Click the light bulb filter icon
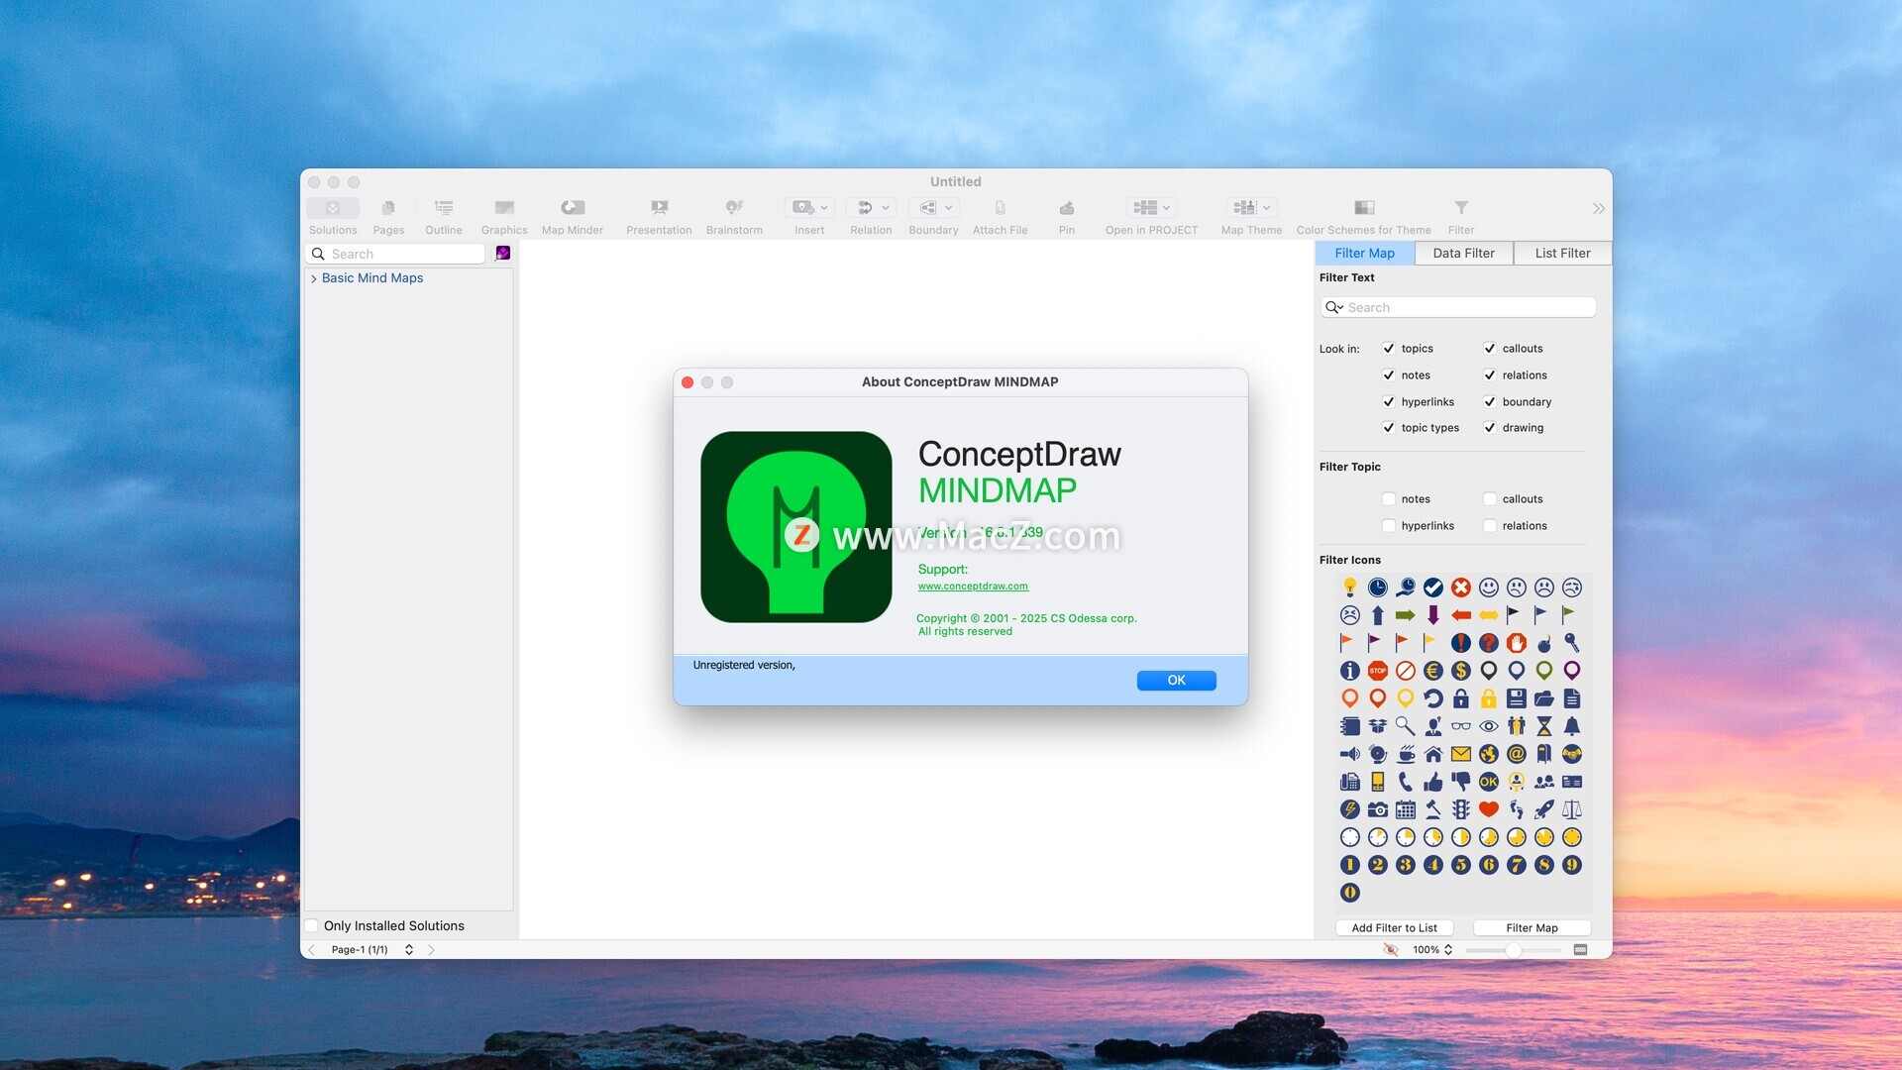1902x1070 pixels. click(x=1349, y=588)
